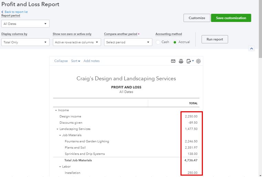Click the Display columns by label
Screen dimensions: 262x177
click(14, 34)
